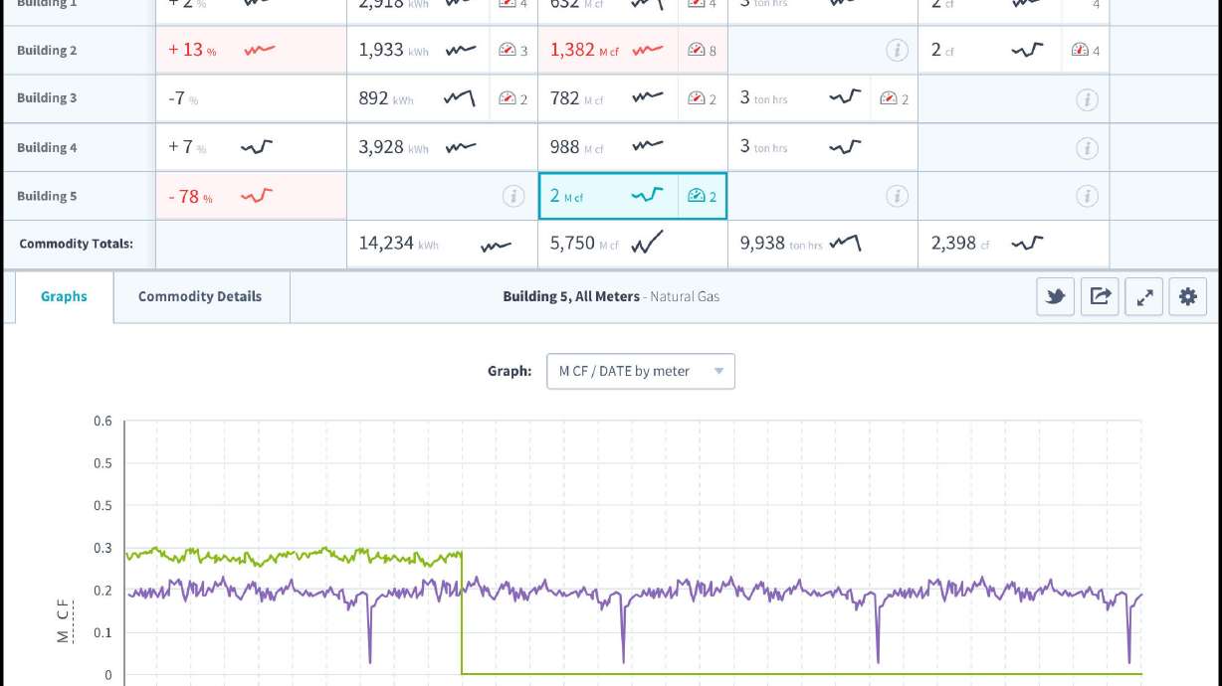The image size is (1222, 686).
Task: Click Building 3 782 M cf value
Action: (577, 98)
